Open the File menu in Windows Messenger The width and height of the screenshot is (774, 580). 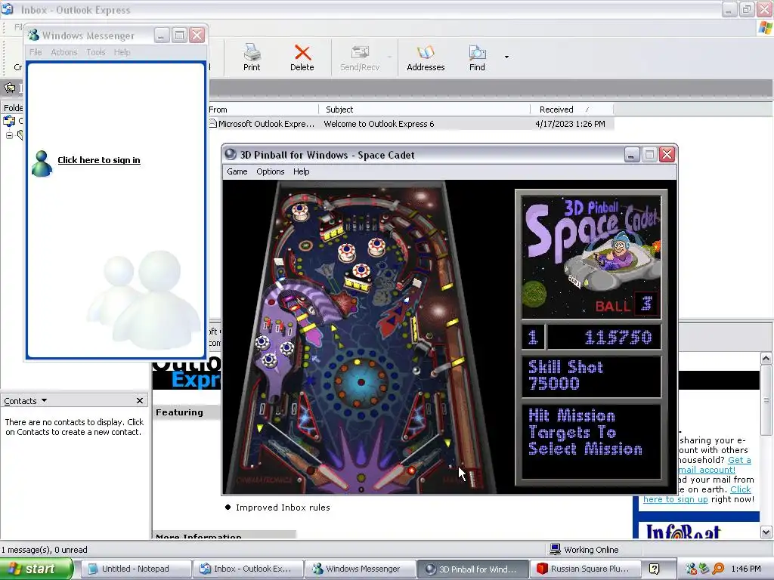[x=36, y=52]
